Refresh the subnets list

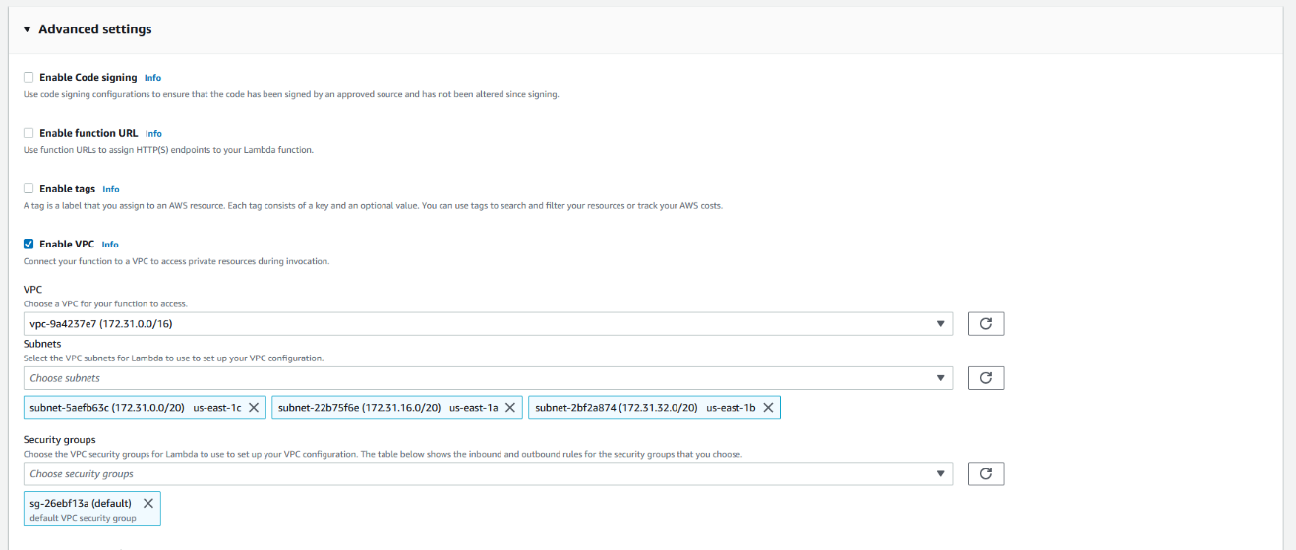coord(985,378)
